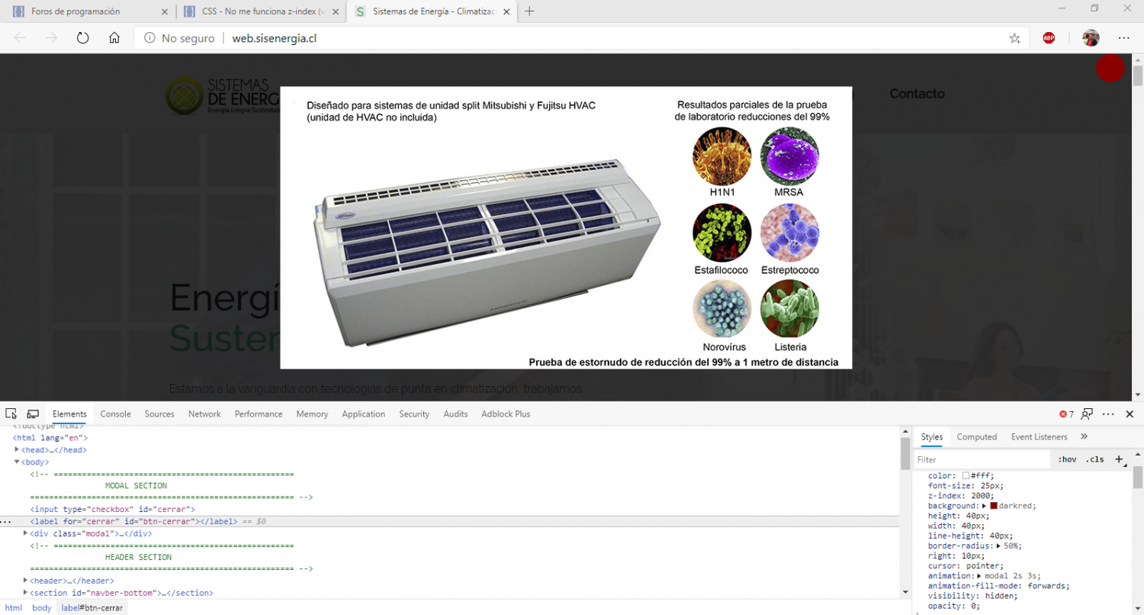Show more style tabs with chevron
1144x615 pixels.
point(1084,436)
